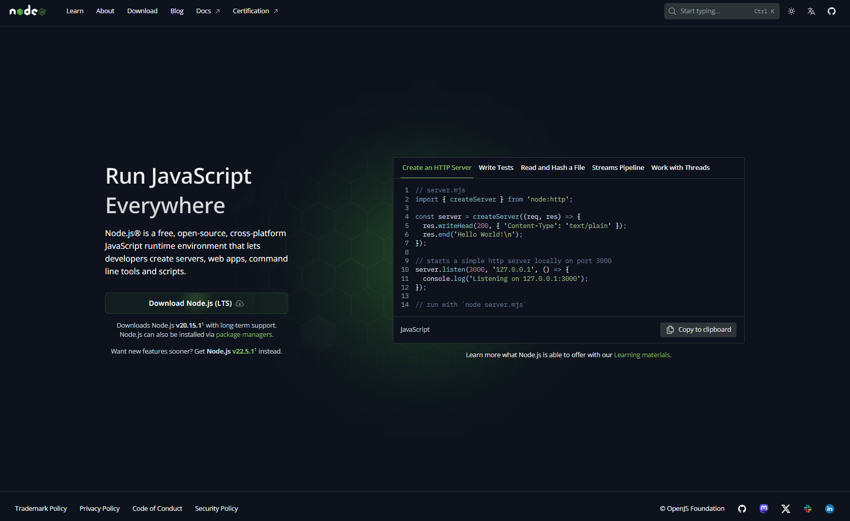Open the Code of Conduct footer link

(x=157, y=509)
